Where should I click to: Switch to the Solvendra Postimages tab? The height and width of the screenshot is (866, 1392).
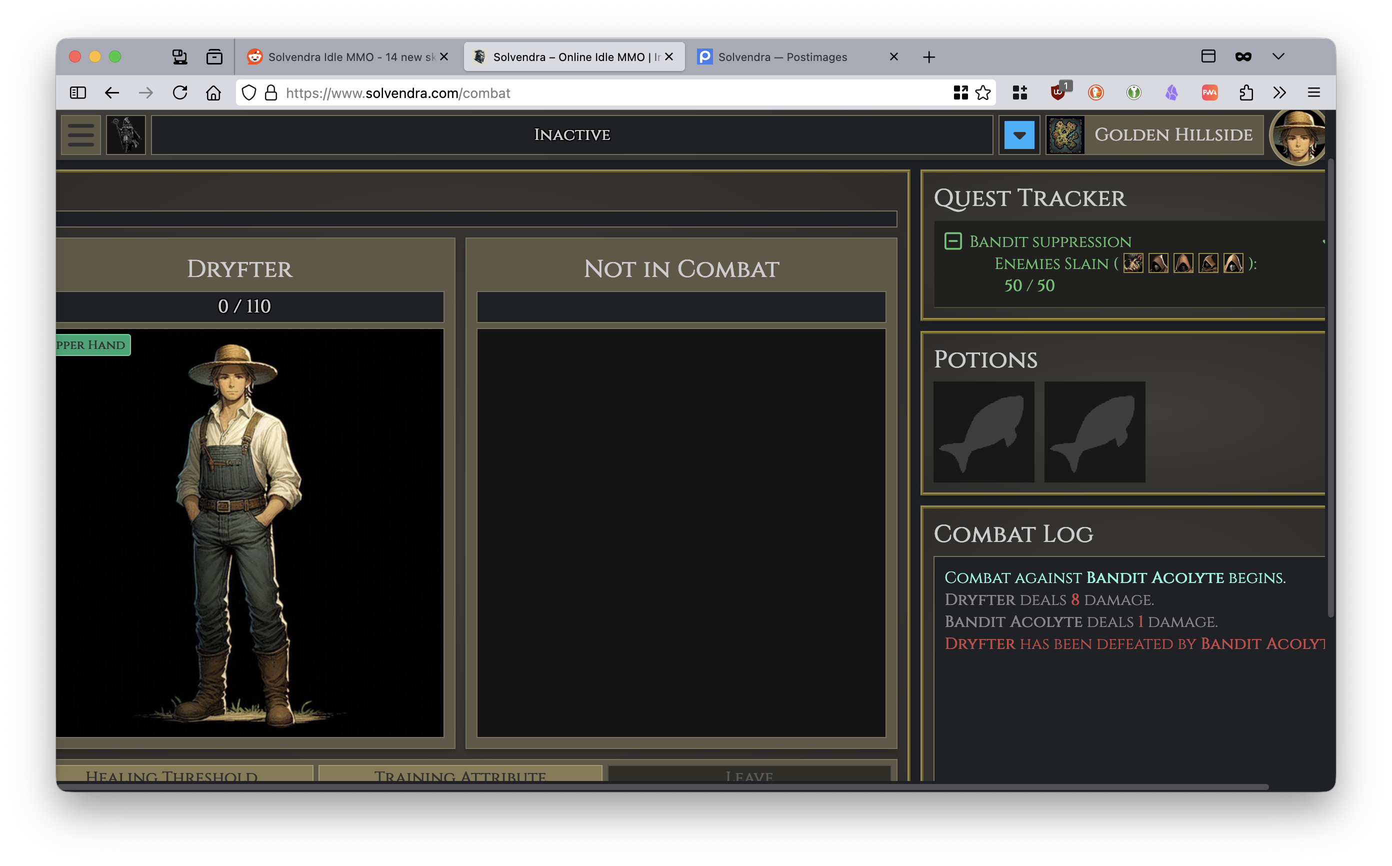tap(782, 56)
